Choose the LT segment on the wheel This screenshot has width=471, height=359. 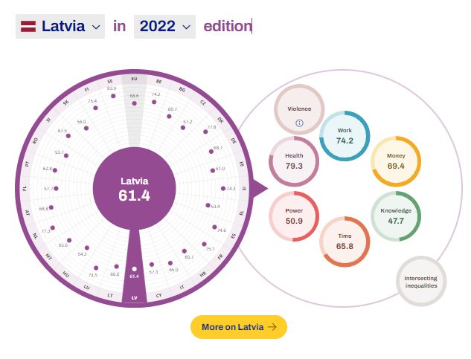(110, 295)
